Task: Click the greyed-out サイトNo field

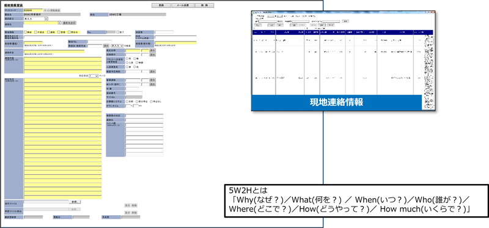Action: coord(134,97)
